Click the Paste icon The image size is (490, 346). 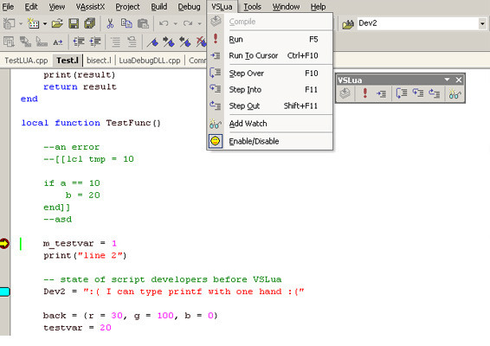click(x=143, y=23)
